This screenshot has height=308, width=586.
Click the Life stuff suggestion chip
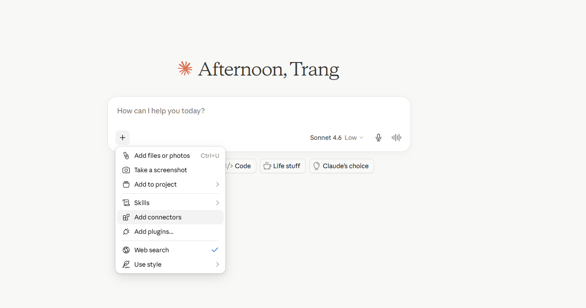pos(283,166)
